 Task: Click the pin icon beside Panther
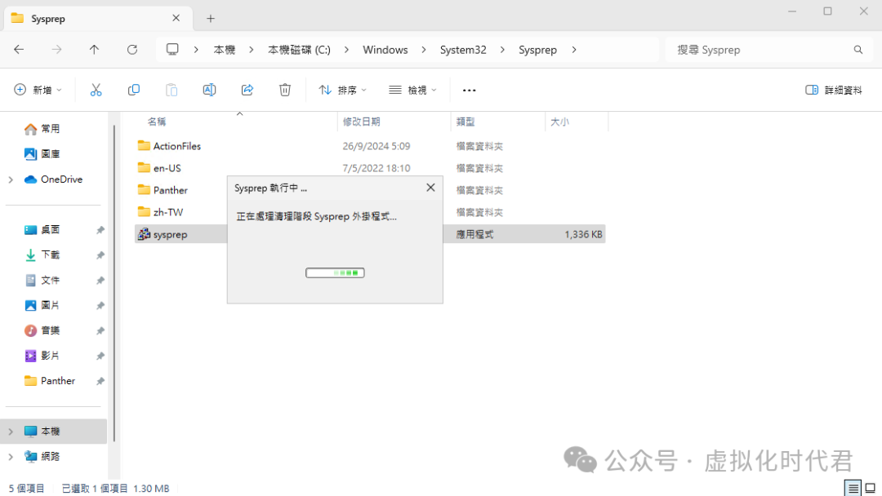100,381
